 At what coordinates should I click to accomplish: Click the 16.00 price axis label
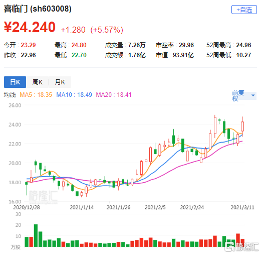point(15,202)
